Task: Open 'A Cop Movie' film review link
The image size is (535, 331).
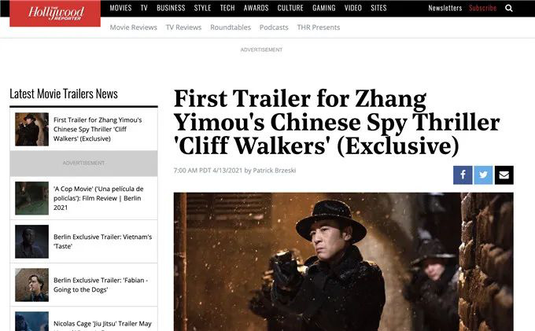Action: point(98,198)
